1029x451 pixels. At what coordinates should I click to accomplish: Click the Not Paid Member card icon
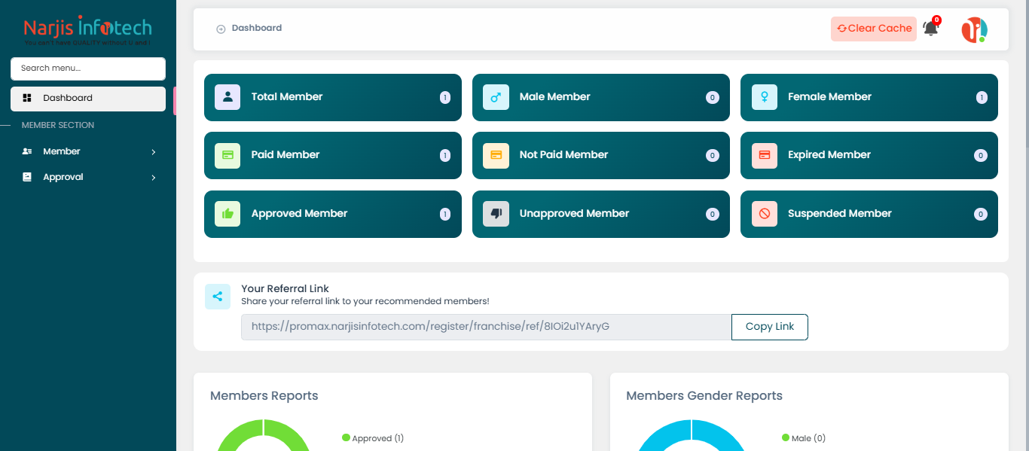pos(496,155)
